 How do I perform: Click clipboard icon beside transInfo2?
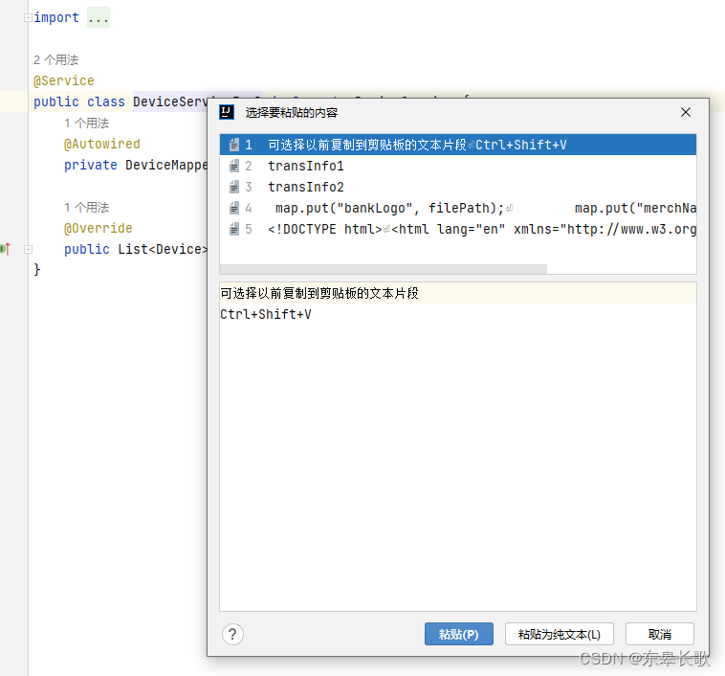[234, 187]
